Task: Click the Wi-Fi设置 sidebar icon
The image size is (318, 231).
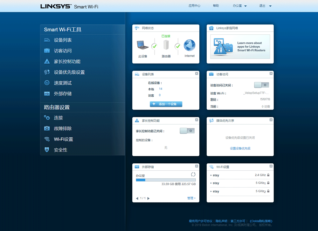Action: coord(47,139)
